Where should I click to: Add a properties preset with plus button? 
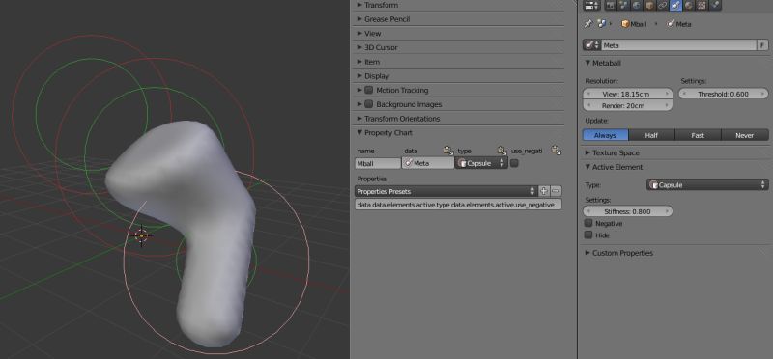click(544, 191)
